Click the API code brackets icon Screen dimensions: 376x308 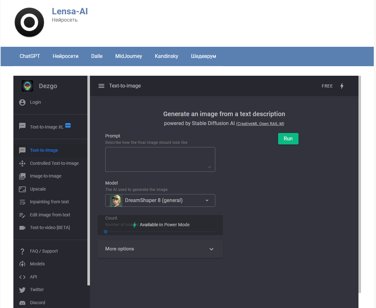point(22,277)
